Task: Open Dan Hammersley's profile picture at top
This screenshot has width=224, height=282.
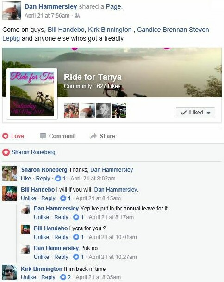Action: point(12,11)
